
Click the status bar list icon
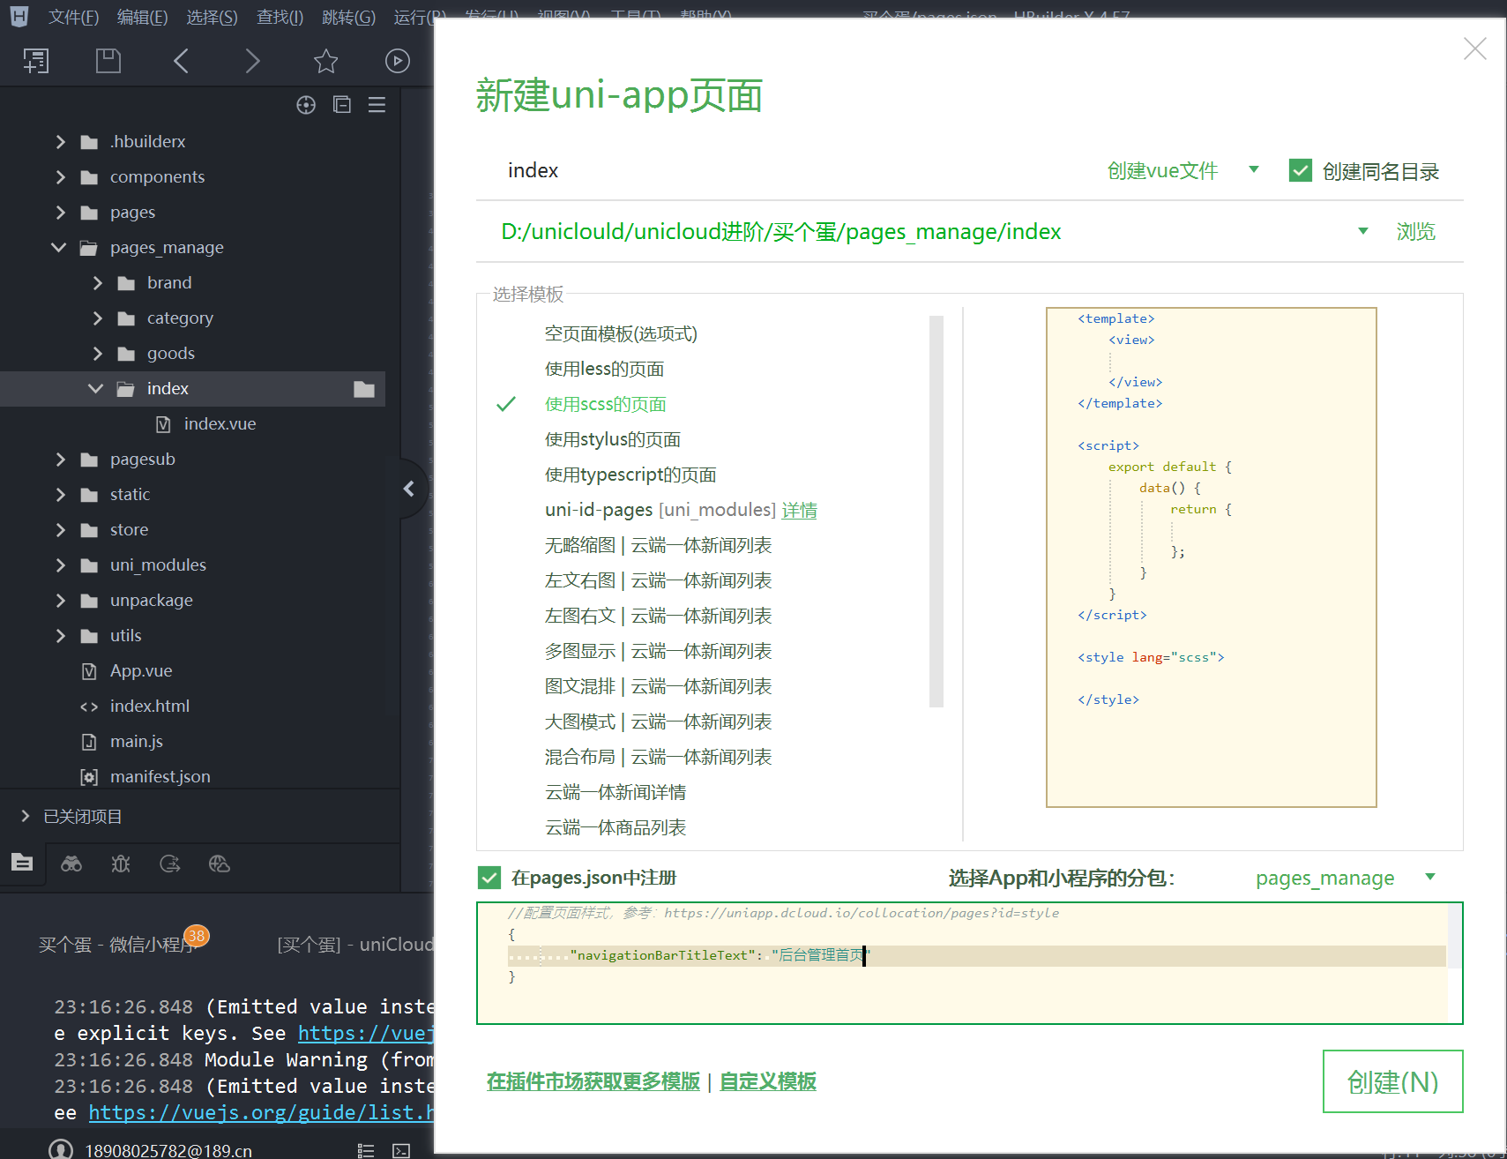point(366,1150)
